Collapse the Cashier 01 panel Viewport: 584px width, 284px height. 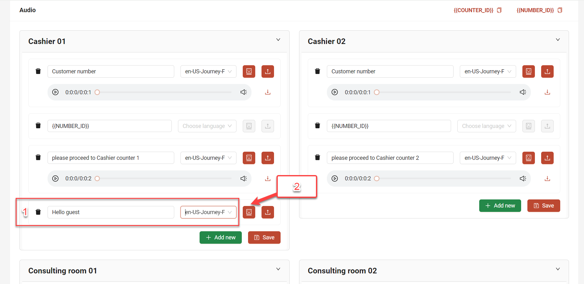click(278, 40)
